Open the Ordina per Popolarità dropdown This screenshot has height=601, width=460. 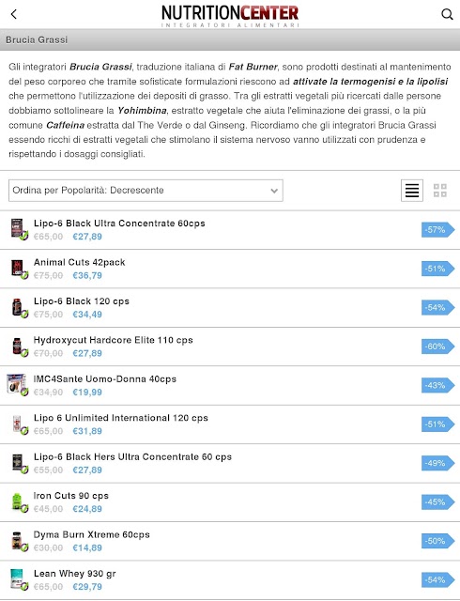pos(146,191)
